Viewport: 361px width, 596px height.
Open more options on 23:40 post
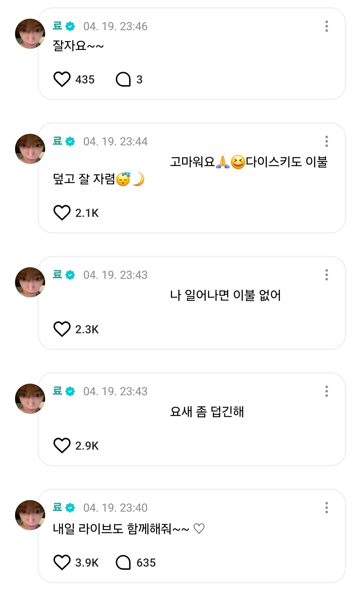(326, 508)
